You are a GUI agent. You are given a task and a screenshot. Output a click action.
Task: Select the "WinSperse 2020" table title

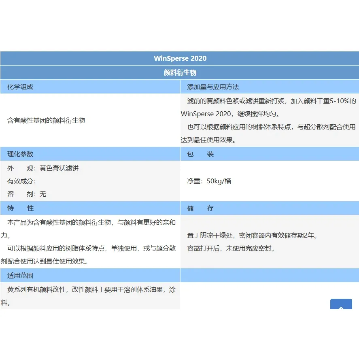[180, 58]
